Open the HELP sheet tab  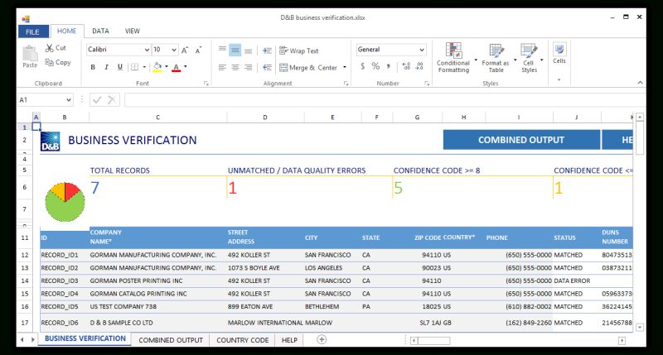coord(289,340)
